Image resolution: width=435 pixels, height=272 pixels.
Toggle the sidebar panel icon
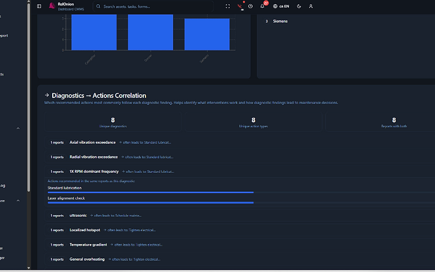coord(39,6)
